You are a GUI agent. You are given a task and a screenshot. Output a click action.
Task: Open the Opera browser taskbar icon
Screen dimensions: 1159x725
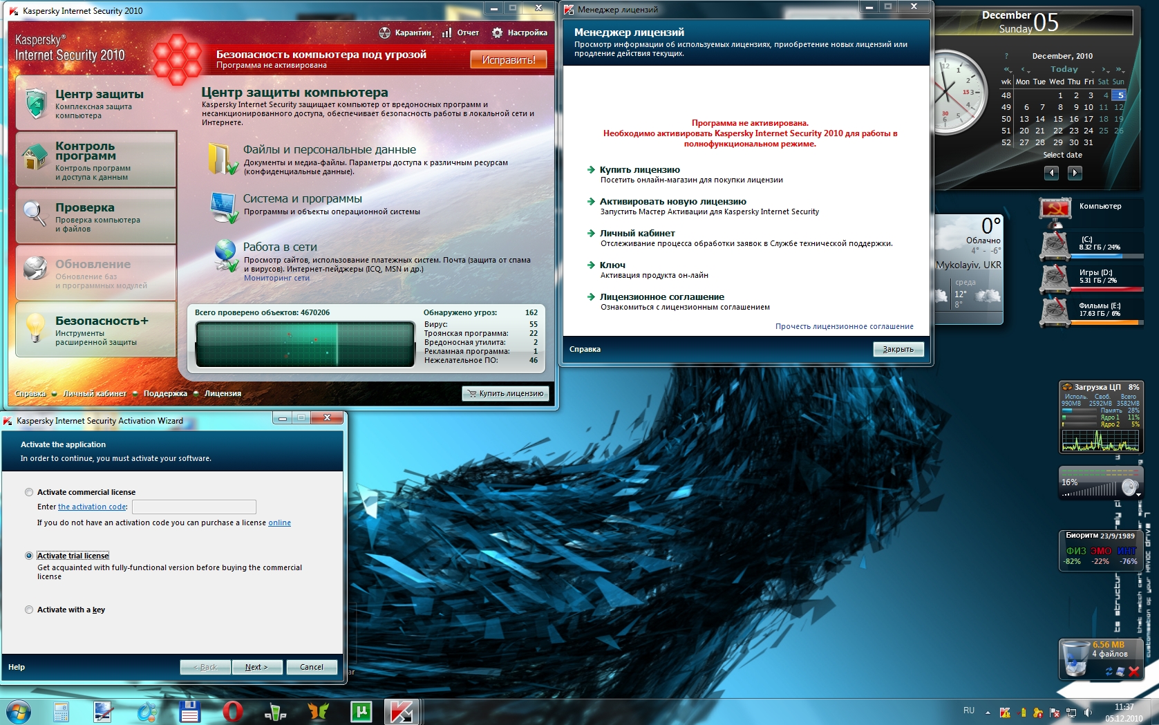pos(233,711)
